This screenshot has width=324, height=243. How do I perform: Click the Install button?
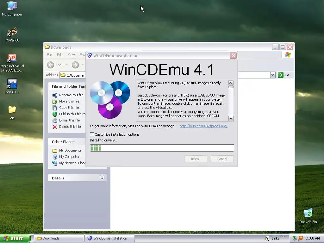pos(196,159)
